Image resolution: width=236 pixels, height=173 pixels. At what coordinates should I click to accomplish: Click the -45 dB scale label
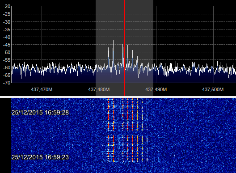click(x=7, y=45)
